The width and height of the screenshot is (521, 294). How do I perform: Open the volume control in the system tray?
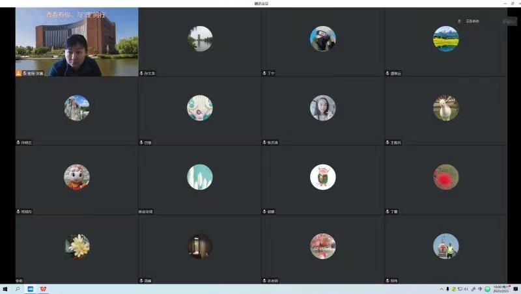(466, 289)
